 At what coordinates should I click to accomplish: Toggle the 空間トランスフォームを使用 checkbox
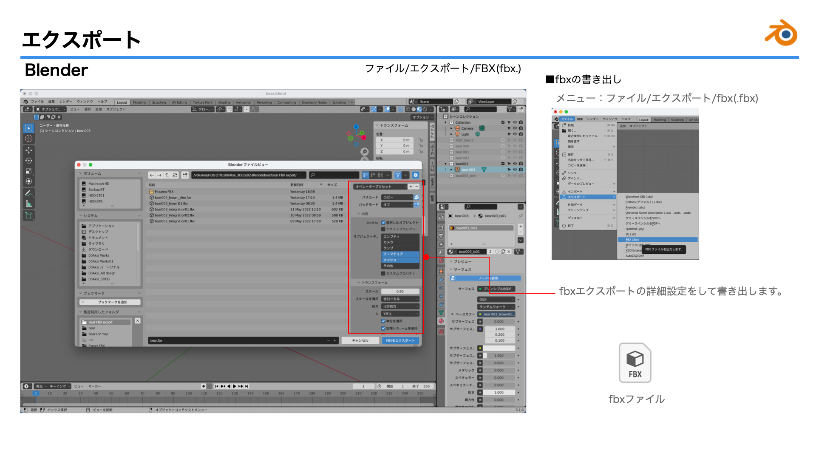(383, 328)
